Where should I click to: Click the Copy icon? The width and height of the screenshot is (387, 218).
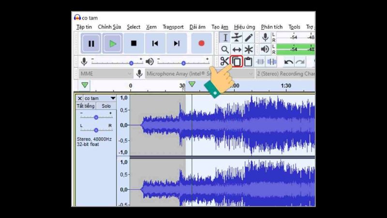tap(237, 62)
